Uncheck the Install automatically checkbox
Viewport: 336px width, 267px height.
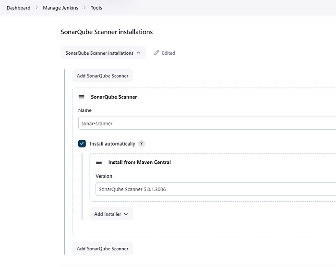[82, 144]
